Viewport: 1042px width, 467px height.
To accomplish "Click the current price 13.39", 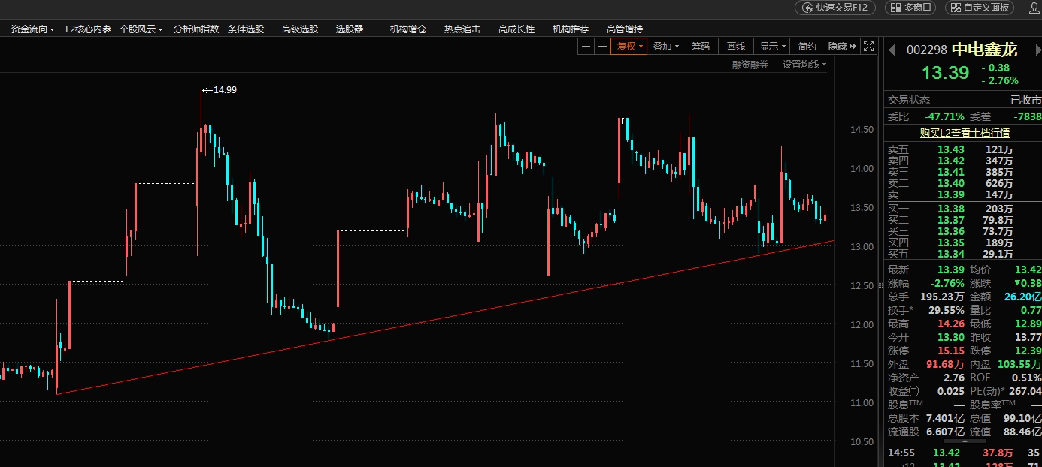I will pyautogui.click(x=945, y=73).
